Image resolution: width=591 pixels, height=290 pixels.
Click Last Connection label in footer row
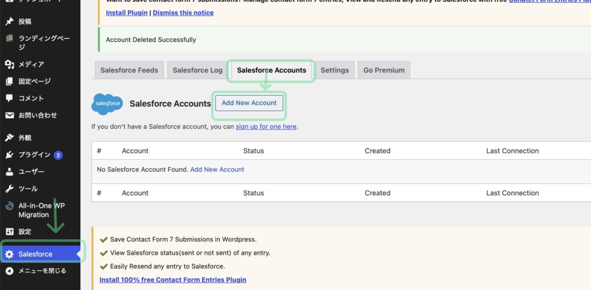pyautogui.click(x=513, y=193)
